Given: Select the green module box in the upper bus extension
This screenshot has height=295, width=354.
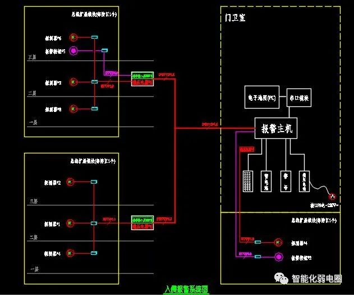Looking at the screenshot, I should pyautogui.click(x=142, y=76).
